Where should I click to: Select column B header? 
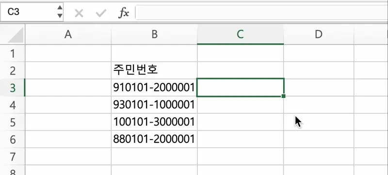(x=154, y=34)
